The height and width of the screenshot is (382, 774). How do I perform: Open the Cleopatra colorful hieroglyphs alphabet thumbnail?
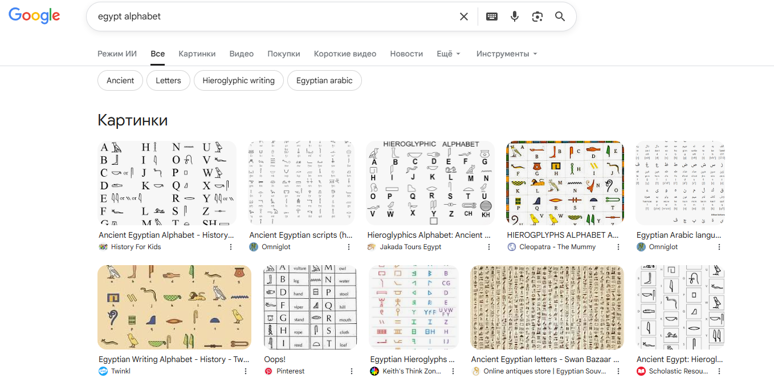point(565,183)
